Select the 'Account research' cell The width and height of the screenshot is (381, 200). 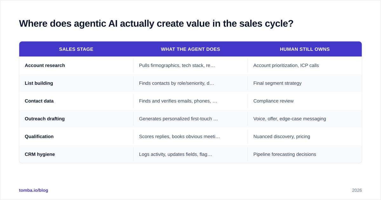pyautogui.click(x=76, y=65)
